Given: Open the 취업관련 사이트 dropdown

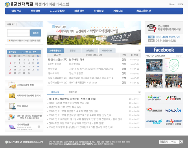Looking at the screenshot, I should click(171, 142).
